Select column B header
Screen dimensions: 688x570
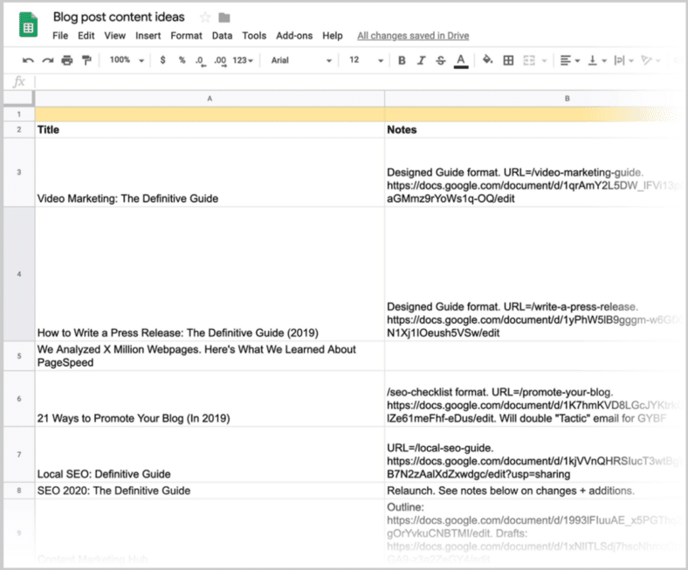click(x=567, y=99)
